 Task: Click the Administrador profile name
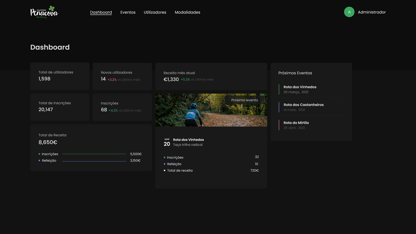click(x=372, y=12)
